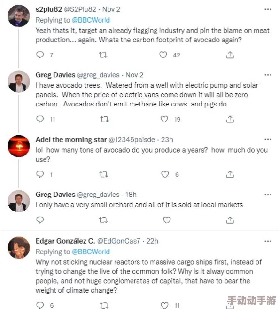This screenshot has height=309, width=279.
Task: Open @BBCWorld link in s2plu82's reply
Action: (91, 20)
